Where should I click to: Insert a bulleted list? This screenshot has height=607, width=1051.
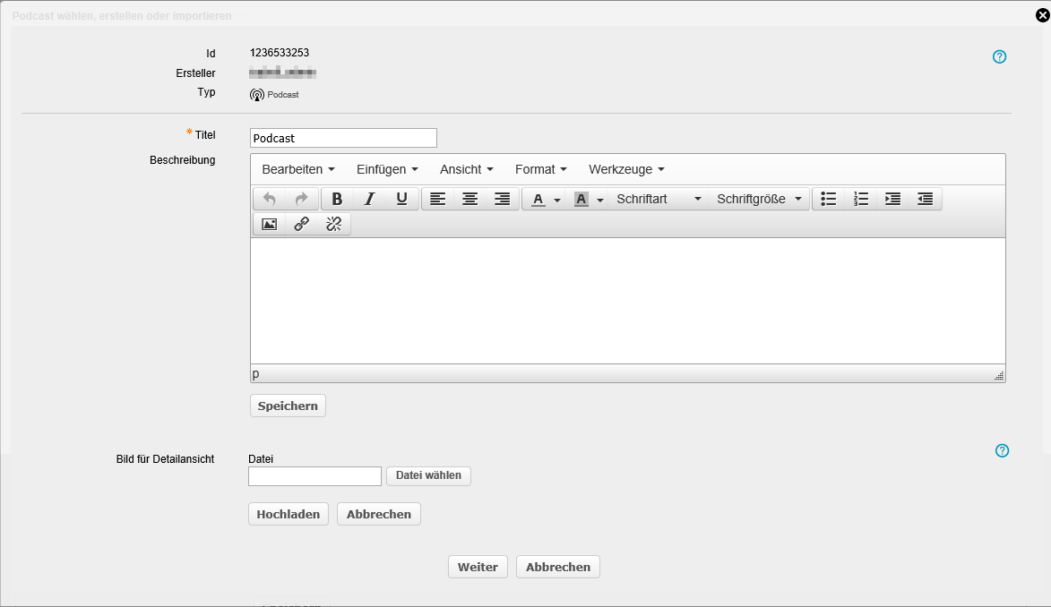pyautogui.click(x=829, y=199)
